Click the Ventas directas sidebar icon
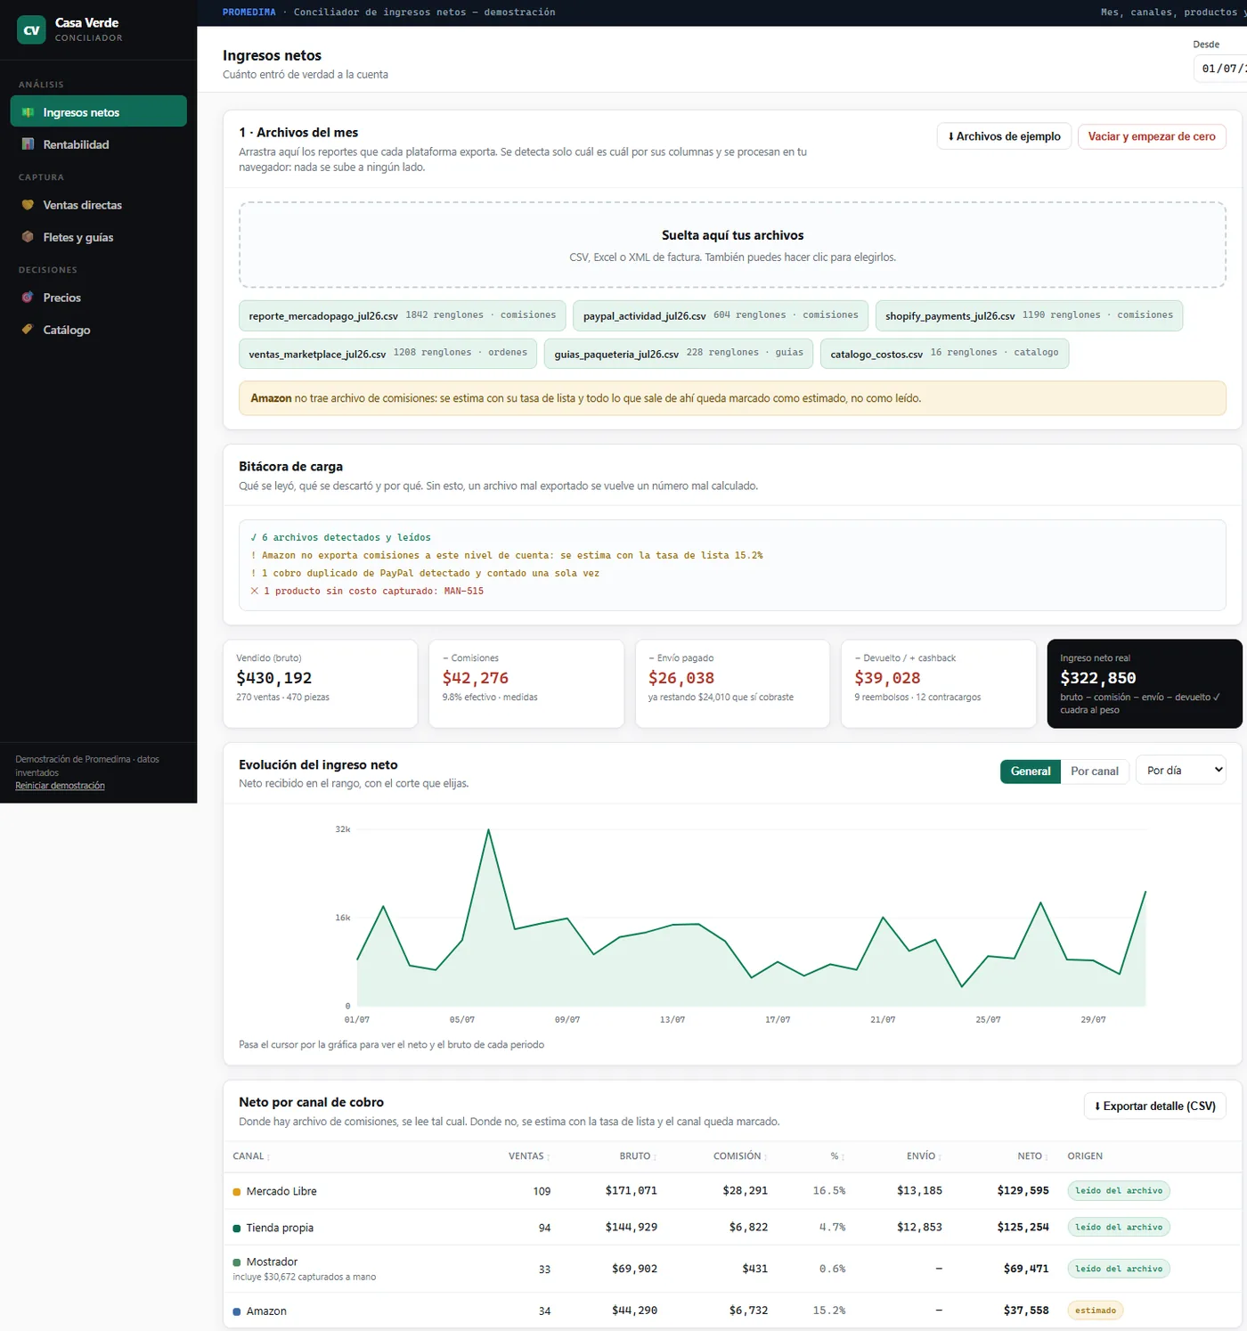This screenshot has width=1247, height=1331. [x=28, y=205]
